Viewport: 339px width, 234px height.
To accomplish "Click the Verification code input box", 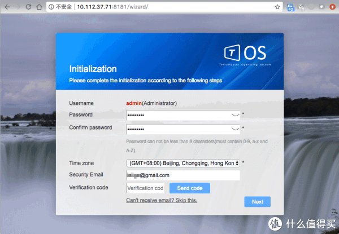I will (x=145, y=188).
